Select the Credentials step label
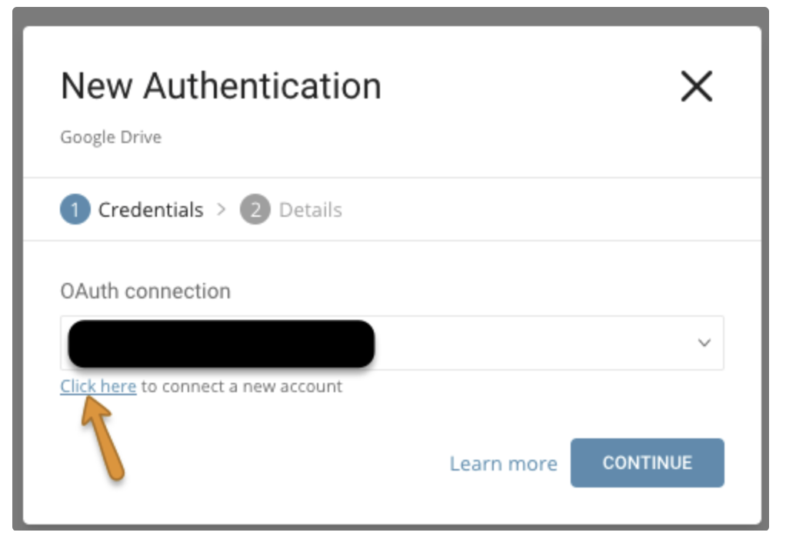The height and width of the screenshot is (549, 786). click(x=151, y=210)
